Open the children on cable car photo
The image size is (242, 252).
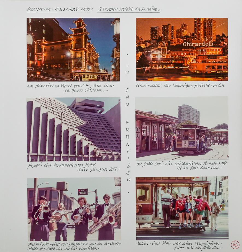(182, 208)
